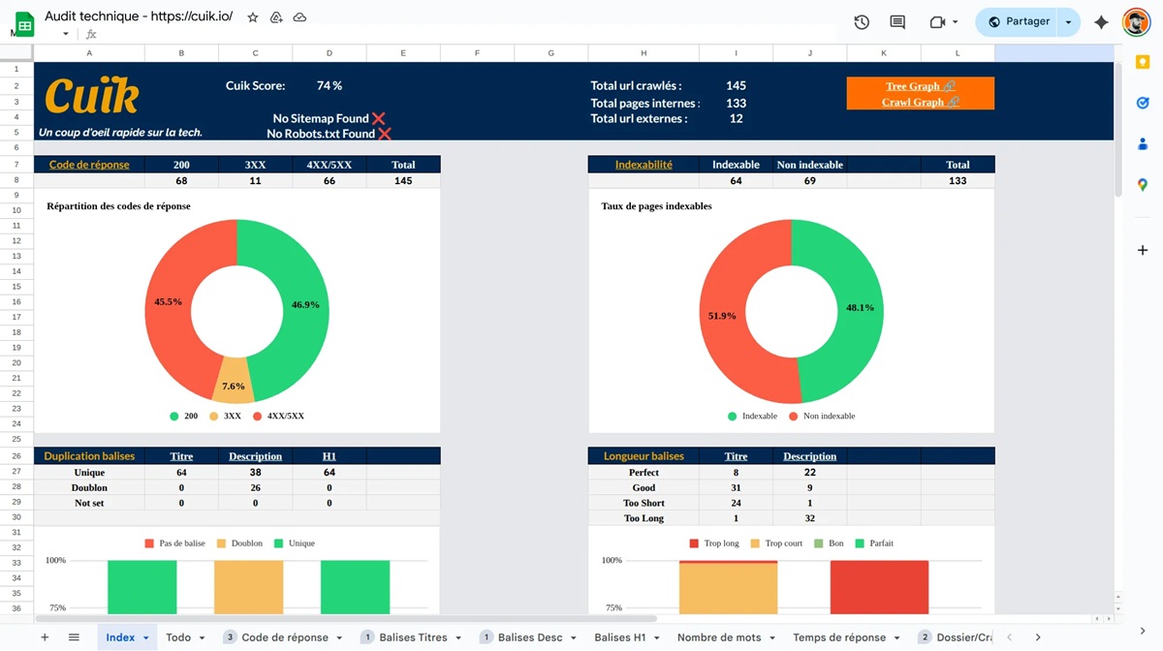
Task: Follow the Indexabilité header link
Action: coord(644,165)
